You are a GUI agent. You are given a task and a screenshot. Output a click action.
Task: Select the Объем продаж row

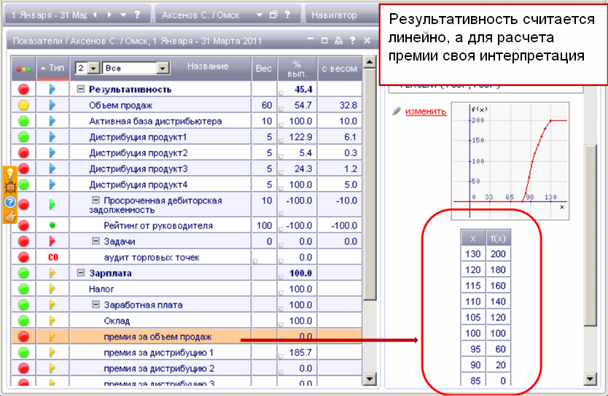coord(187,105)
